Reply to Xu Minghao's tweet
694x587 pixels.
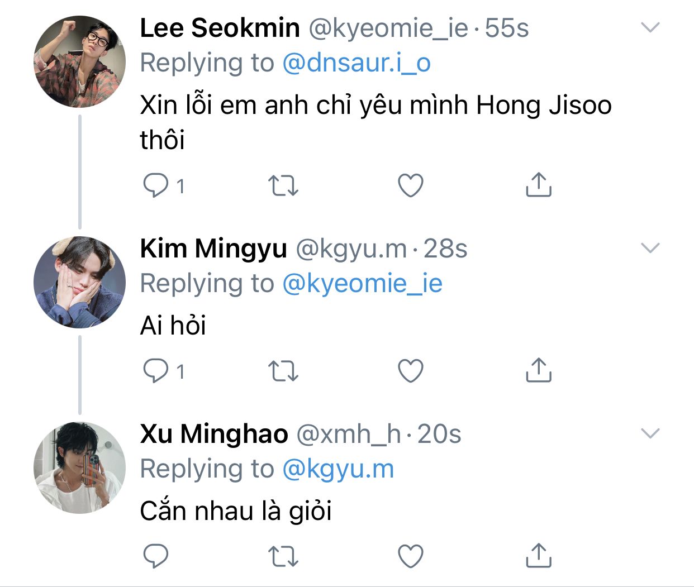(x=156, y=556)
